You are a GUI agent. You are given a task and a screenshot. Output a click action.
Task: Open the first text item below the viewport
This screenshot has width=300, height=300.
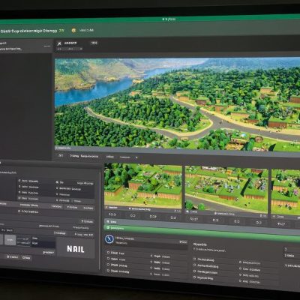(84, 156)
